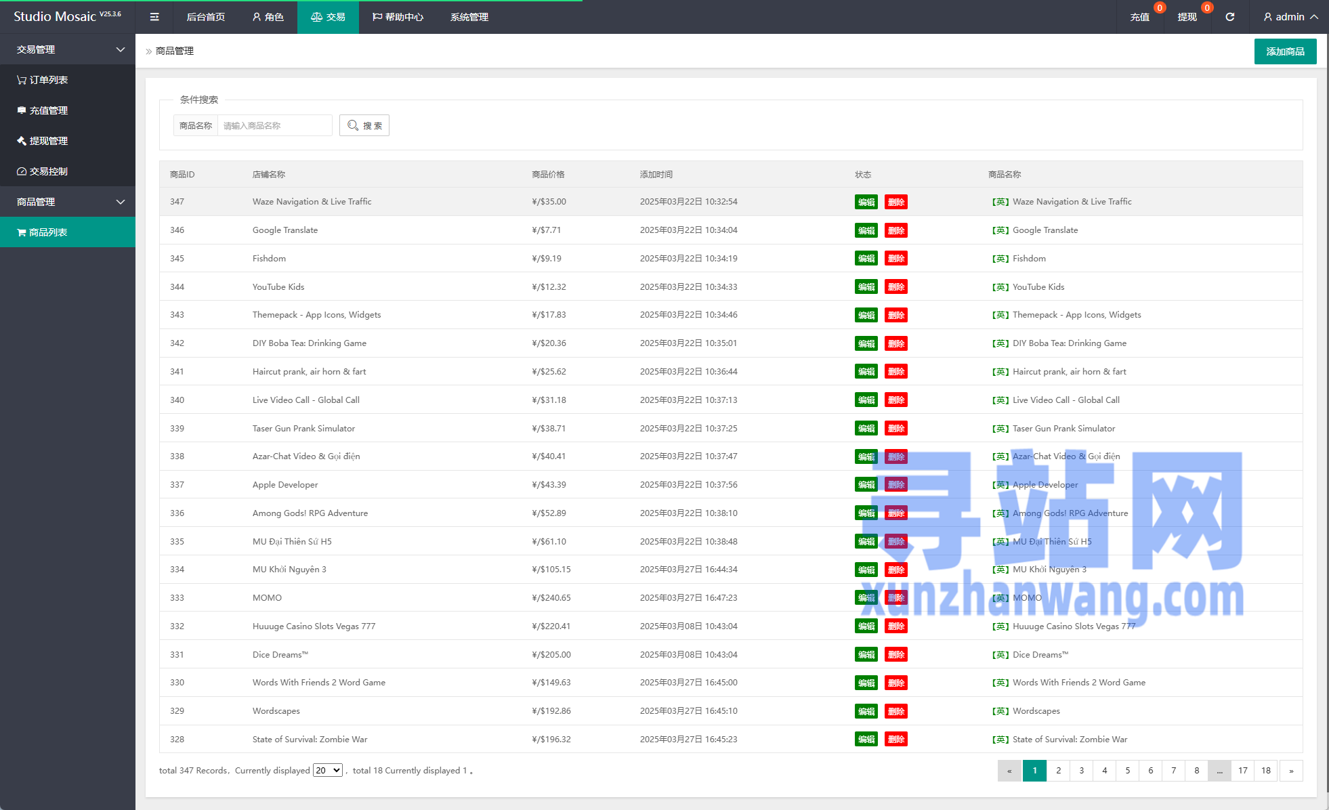The height and width of the screenshot is (810, 1329).
Task: Edit product 334 MU Khởi Nguyên 3
Action: pyautogui.click(x=866, y=570)
